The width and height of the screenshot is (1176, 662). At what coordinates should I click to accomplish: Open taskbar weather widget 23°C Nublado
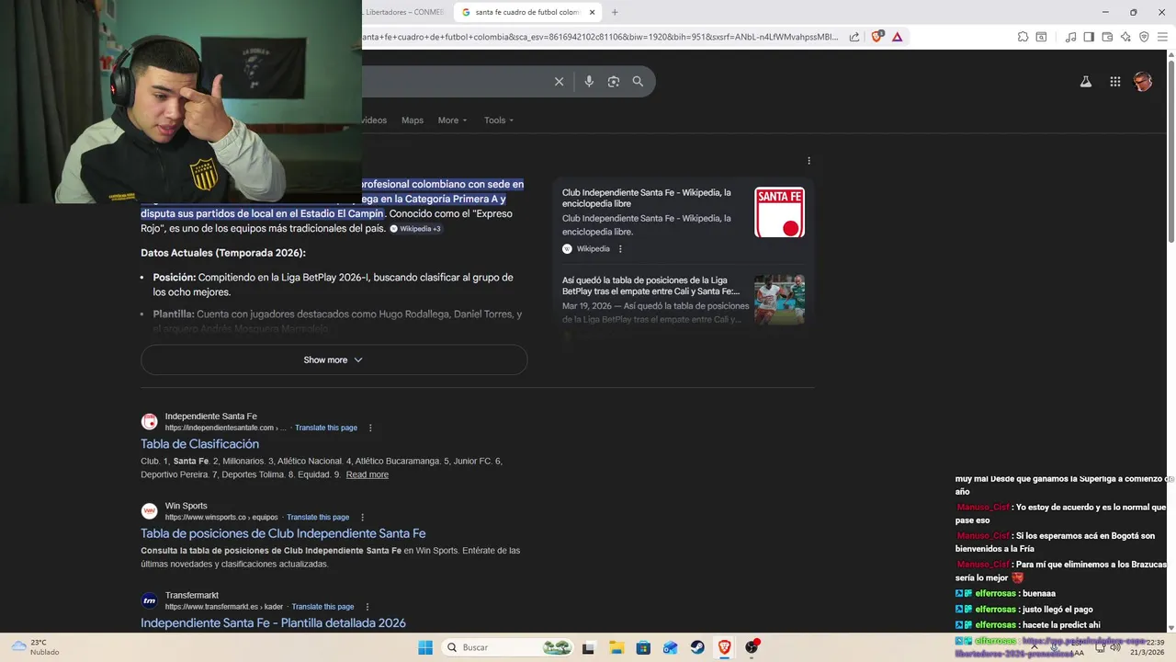(37, 647)
